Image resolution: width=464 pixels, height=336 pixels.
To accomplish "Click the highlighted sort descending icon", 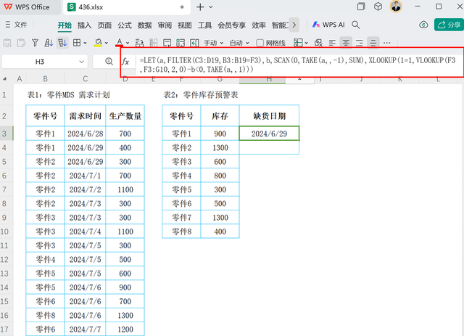I will 62,43.
